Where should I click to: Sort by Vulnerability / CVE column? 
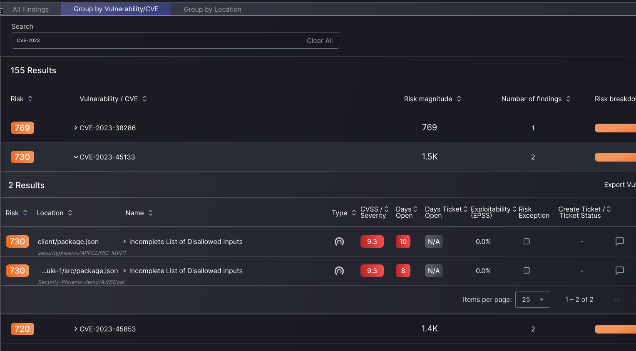(144, 99)
